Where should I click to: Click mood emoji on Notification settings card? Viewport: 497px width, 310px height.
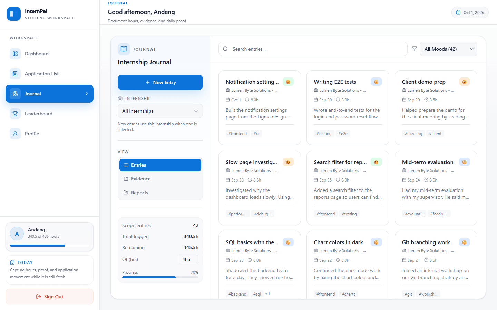tap(288, 82)
